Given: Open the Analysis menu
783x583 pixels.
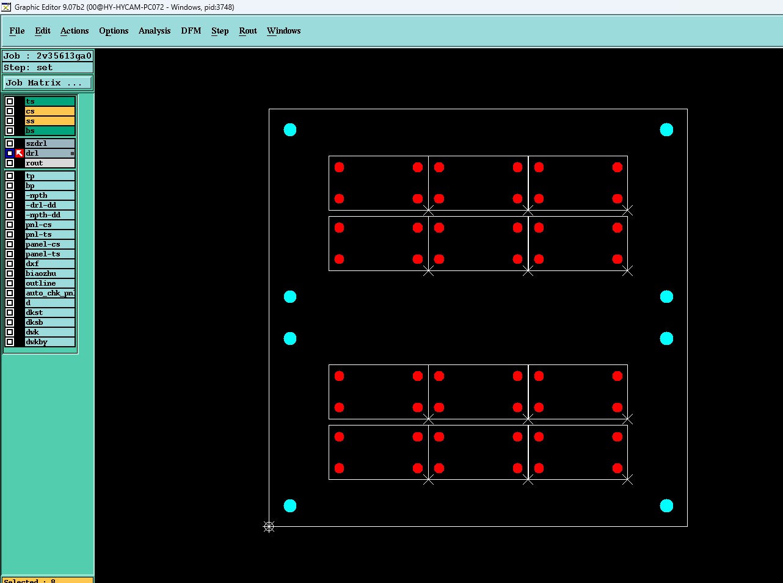Looking at the screenshot, I should pos(155,31).
